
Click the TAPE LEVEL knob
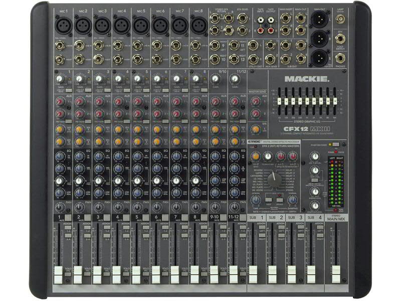315,170
